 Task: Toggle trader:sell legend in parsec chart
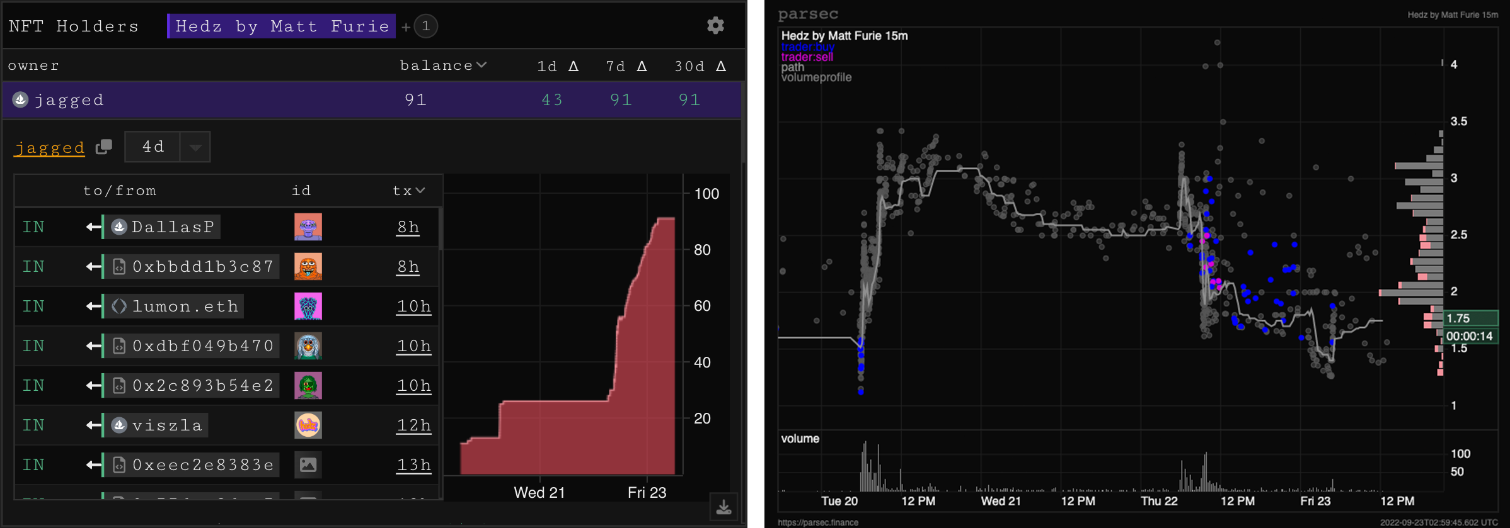coord(807,57)
